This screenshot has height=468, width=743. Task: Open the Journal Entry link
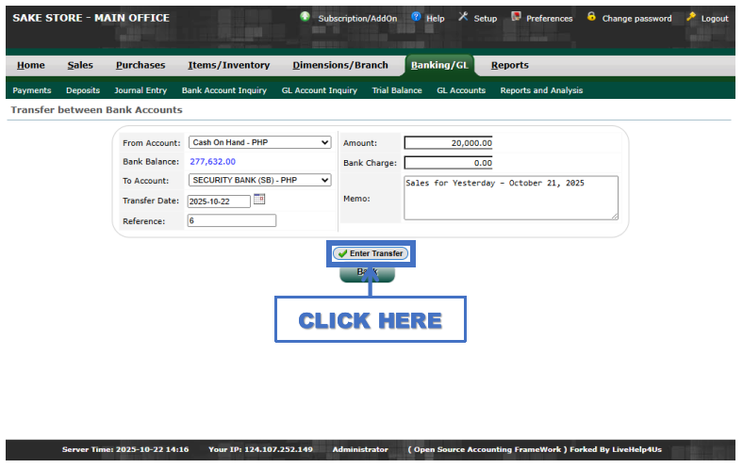click(140, 90)
